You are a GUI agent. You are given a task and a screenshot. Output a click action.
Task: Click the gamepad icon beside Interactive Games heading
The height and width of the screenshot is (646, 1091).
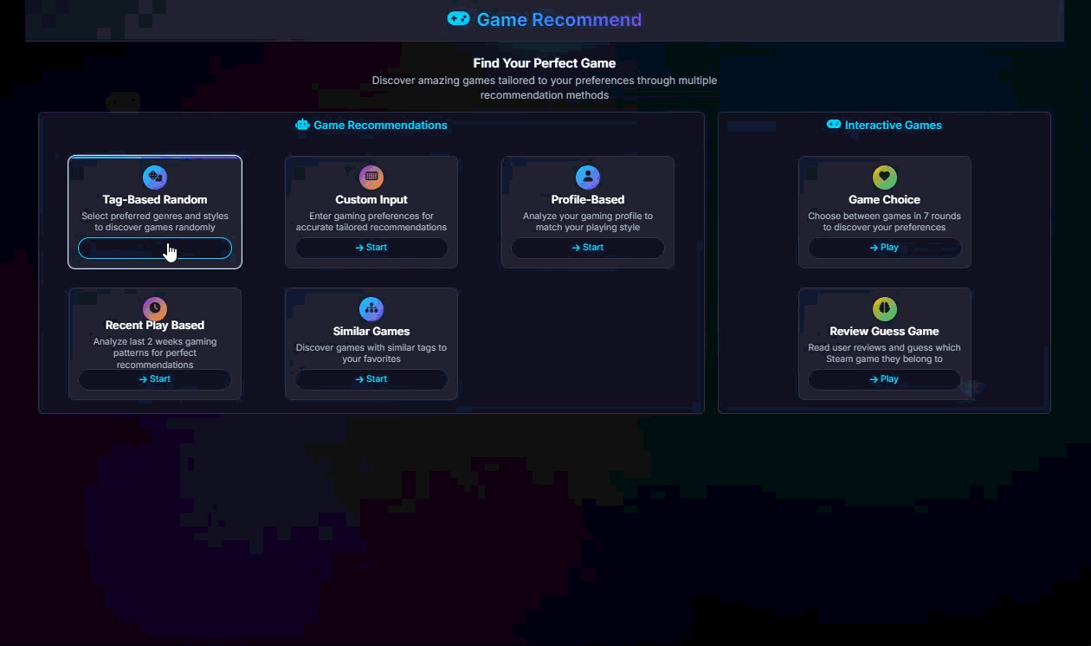point(833,125)
